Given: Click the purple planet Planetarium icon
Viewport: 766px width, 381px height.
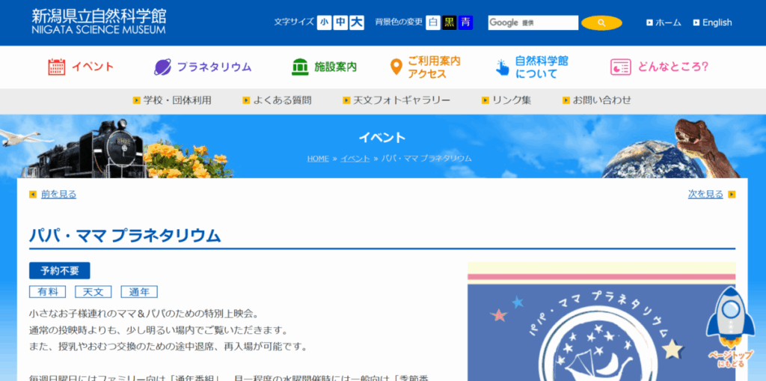Looking at the screenshot, I should pos(162,67).
